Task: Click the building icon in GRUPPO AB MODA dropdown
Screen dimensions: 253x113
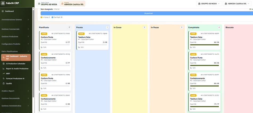Action: point(199,3)
